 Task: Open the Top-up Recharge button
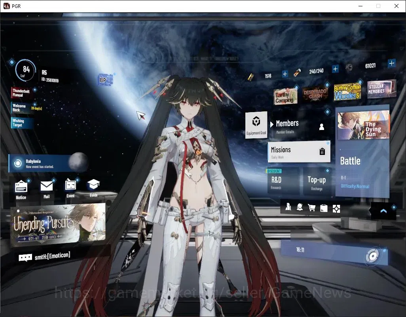[317, 182]
